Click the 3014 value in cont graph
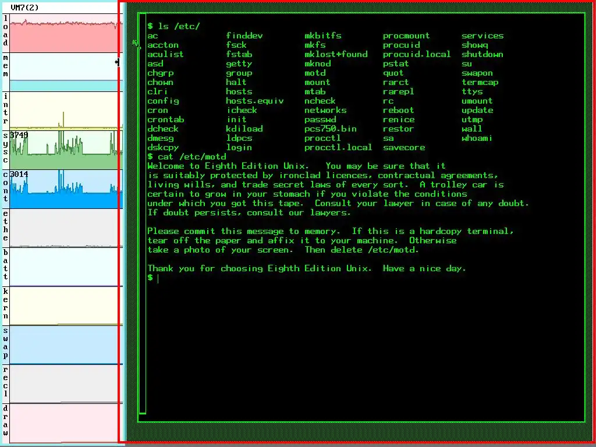The height and width of the screenshot is (447, 596). coord(19,174)
